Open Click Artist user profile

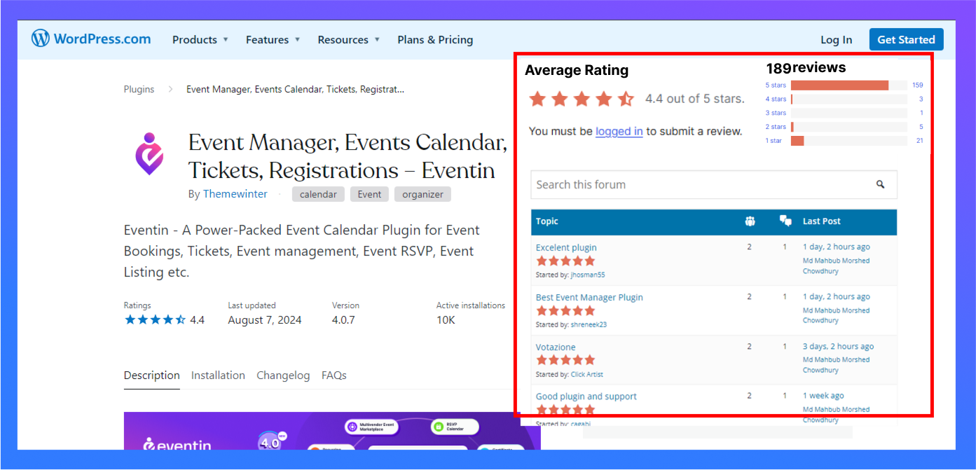tap(587, 375)
